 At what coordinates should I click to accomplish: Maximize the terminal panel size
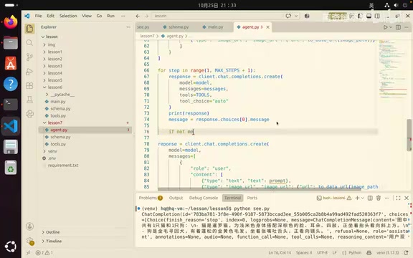[398, 198]
